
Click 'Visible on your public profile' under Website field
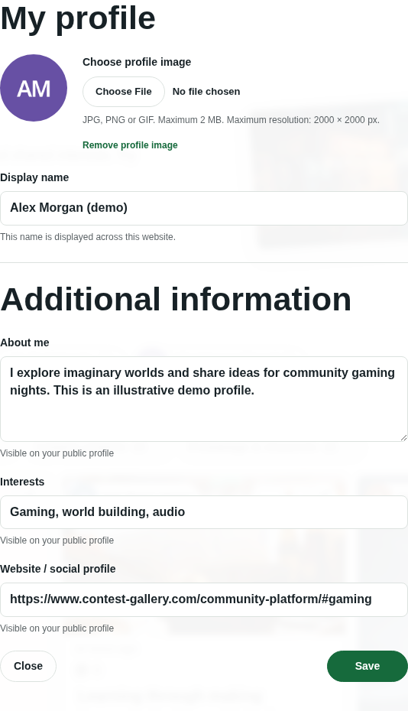point(57,628)
